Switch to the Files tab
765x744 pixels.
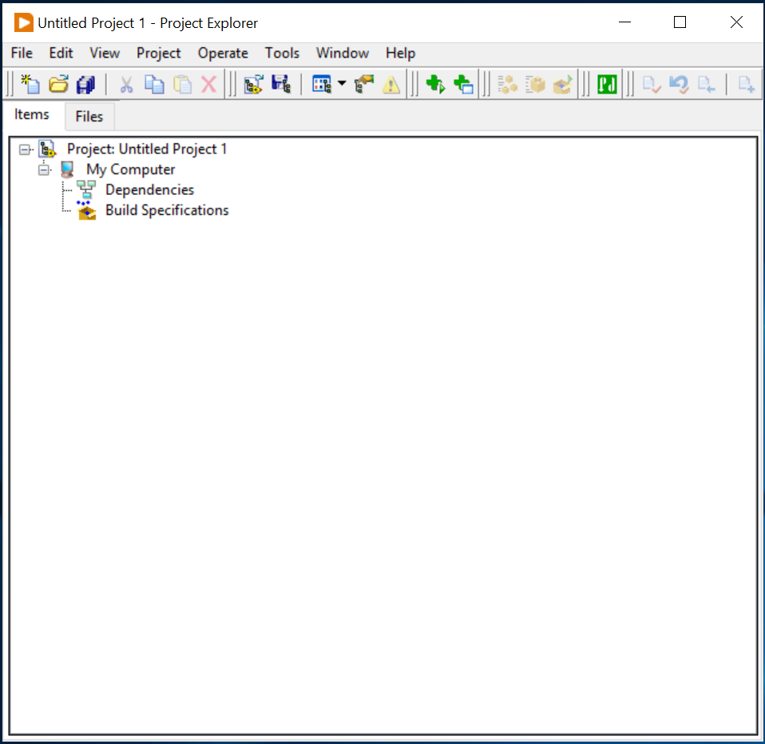coord(89,117)
